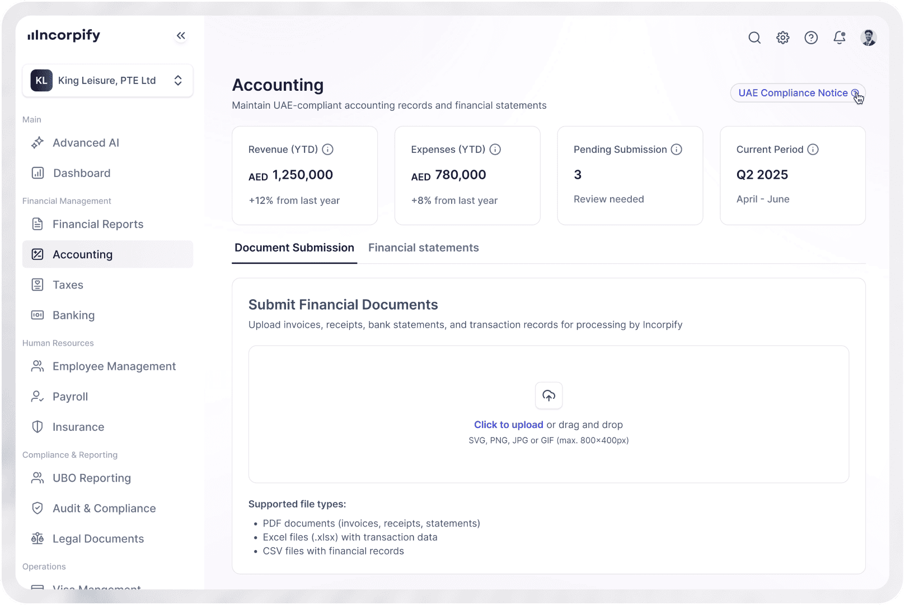Open your profile avatar menu
905x605 pixels.
pyautogui.click(x=868, y=38)
